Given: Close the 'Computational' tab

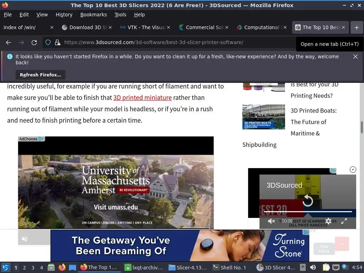Looking at the screenshot, I should click(285, 27).
